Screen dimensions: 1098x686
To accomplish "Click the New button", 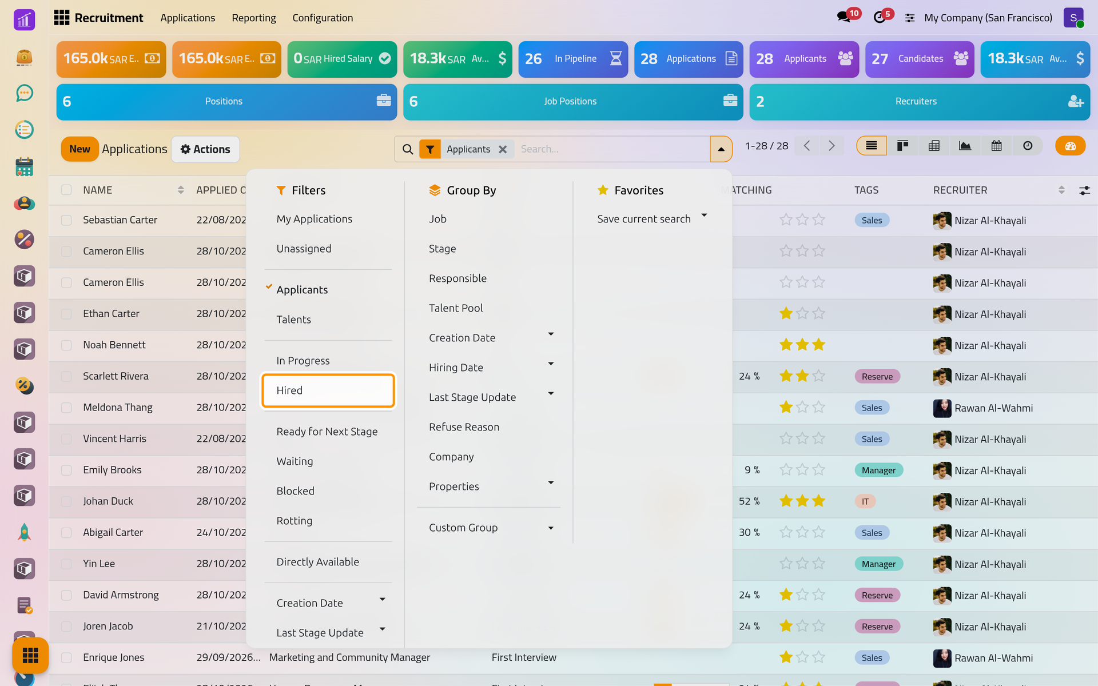I will pyautogui.click(x=80, y=149).
